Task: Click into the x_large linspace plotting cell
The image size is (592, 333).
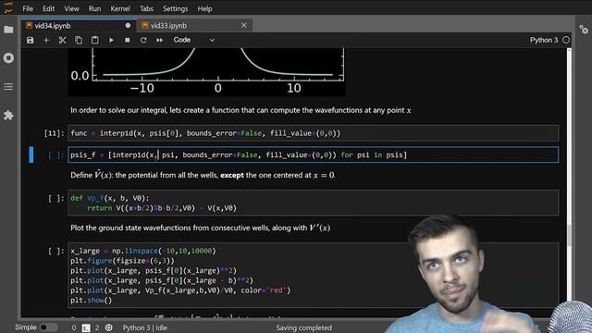Action: tap(313, 276)
